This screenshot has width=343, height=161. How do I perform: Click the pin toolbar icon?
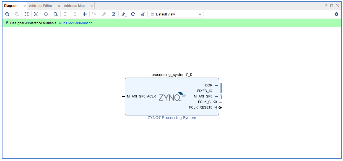pos(124,14)
